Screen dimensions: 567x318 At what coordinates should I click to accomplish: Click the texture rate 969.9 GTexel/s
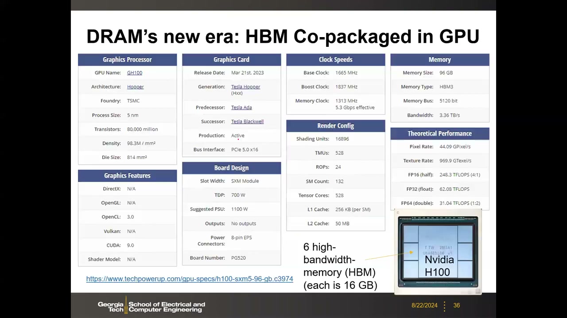point(455,160)
